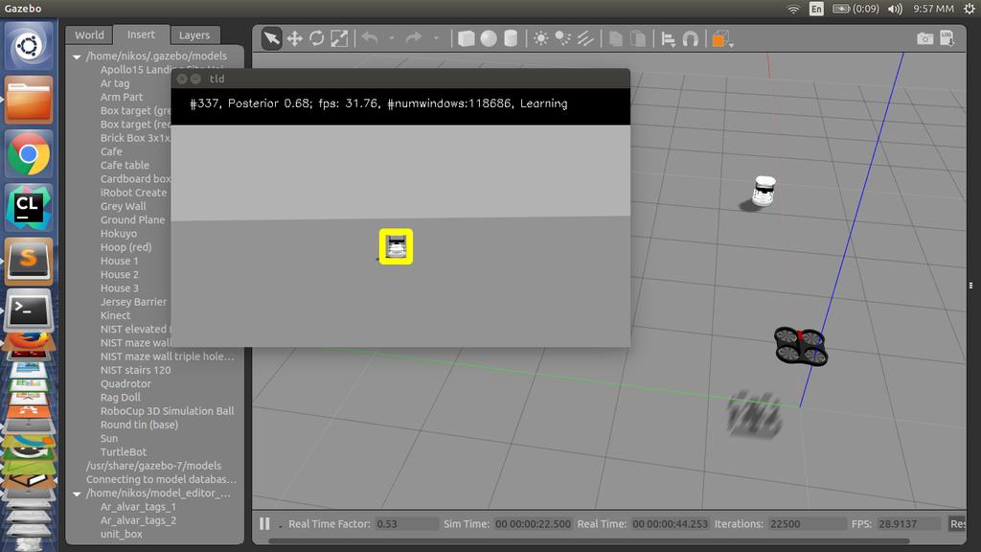Click the copy icon in toolbar
Screen dimensions: 981x552
pos(616,38)
